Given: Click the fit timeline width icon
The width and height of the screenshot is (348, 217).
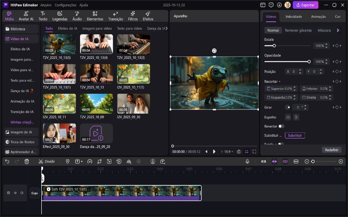Looking at the screenshot, I should click(296, 161).
